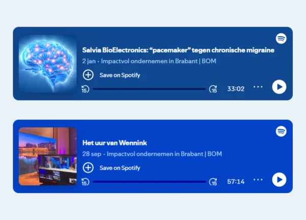This screenshot has width=306, height=220.
Task: Skip forward 15 seconds in Het uur van Wennink
Action: point(213,182)
